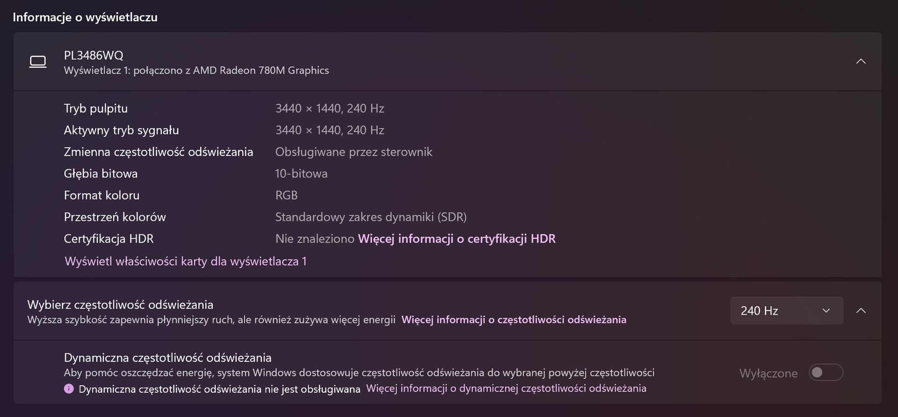
Task: Open the Więcej informacji o certyfikacji HDR link
Action: (456, 239)
